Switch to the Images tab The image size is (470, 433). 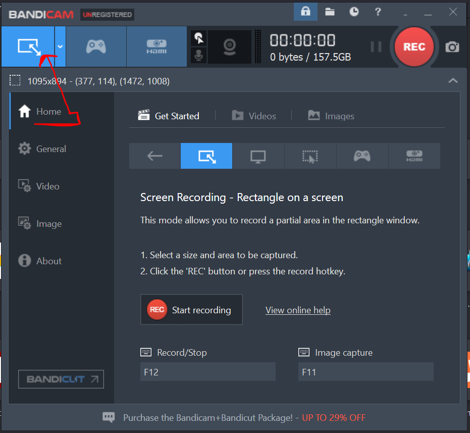[331, 116]
